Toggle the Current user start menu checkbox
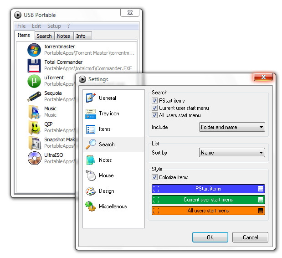 tap(154, 108)
